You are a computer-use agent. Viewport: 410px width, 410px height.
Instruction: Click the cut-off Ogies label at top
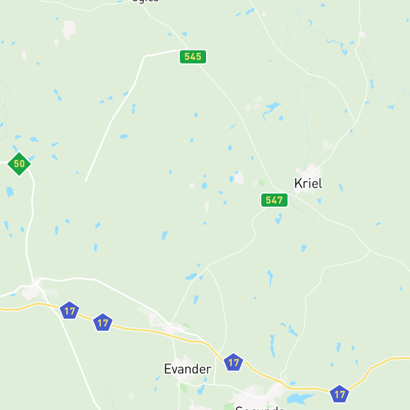[x=145, y=1]
